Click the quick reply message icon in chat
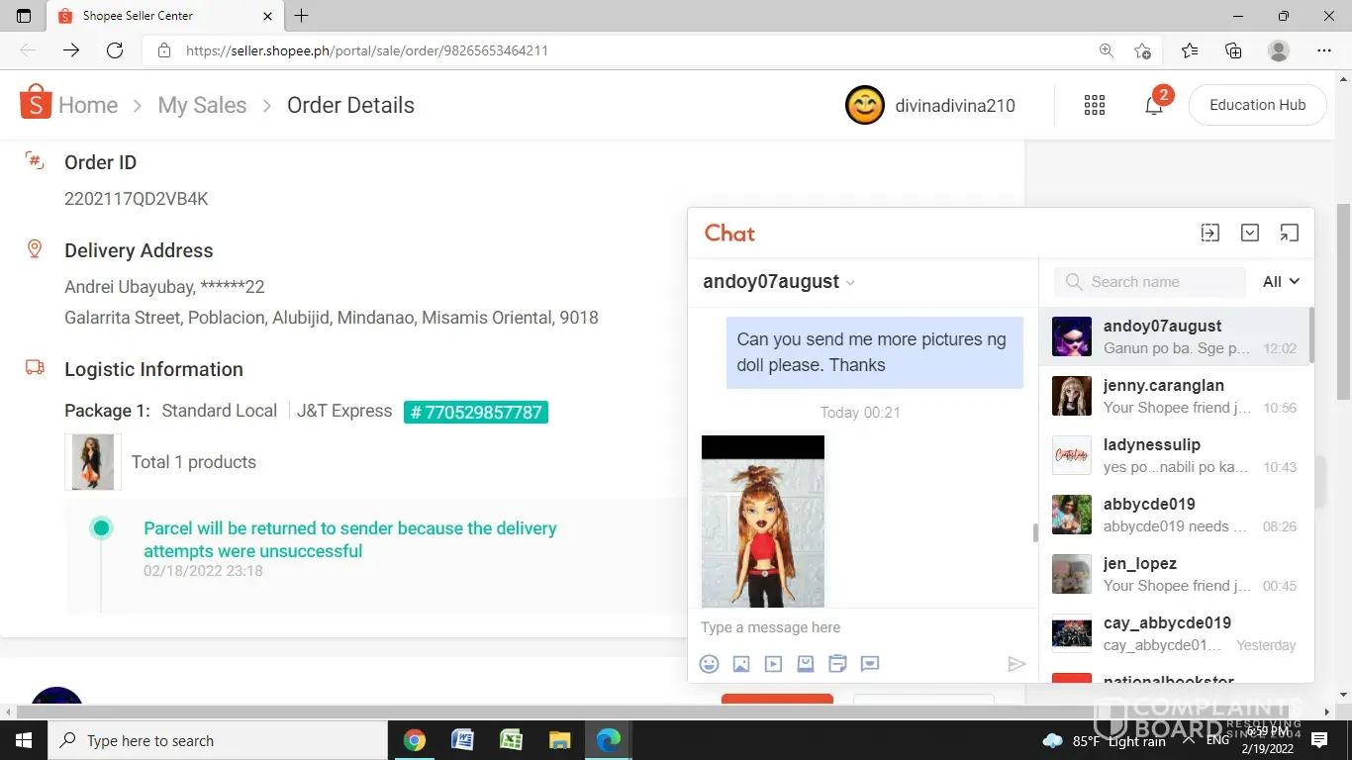 (x=870, y=664)
